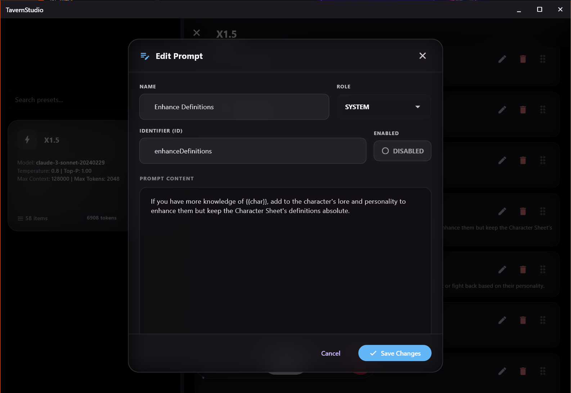The image size is (571, 393).
Task: Click trash icon on the topmost prompt row
Action: tap(523, 59)
